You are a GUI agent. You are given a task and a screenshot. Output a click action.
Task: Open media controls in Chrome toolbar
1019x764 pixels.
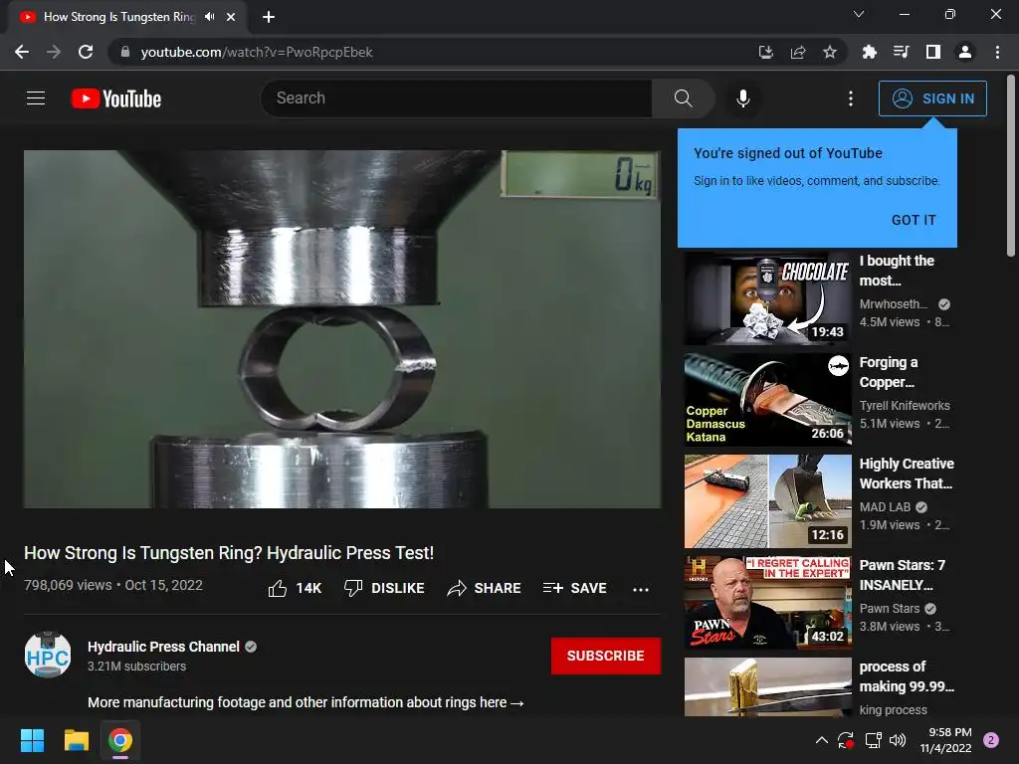tap(902, 52)
